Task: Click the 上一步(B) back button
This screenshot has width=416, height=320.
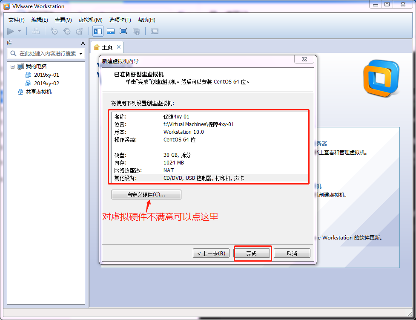Action: [211, 254]
